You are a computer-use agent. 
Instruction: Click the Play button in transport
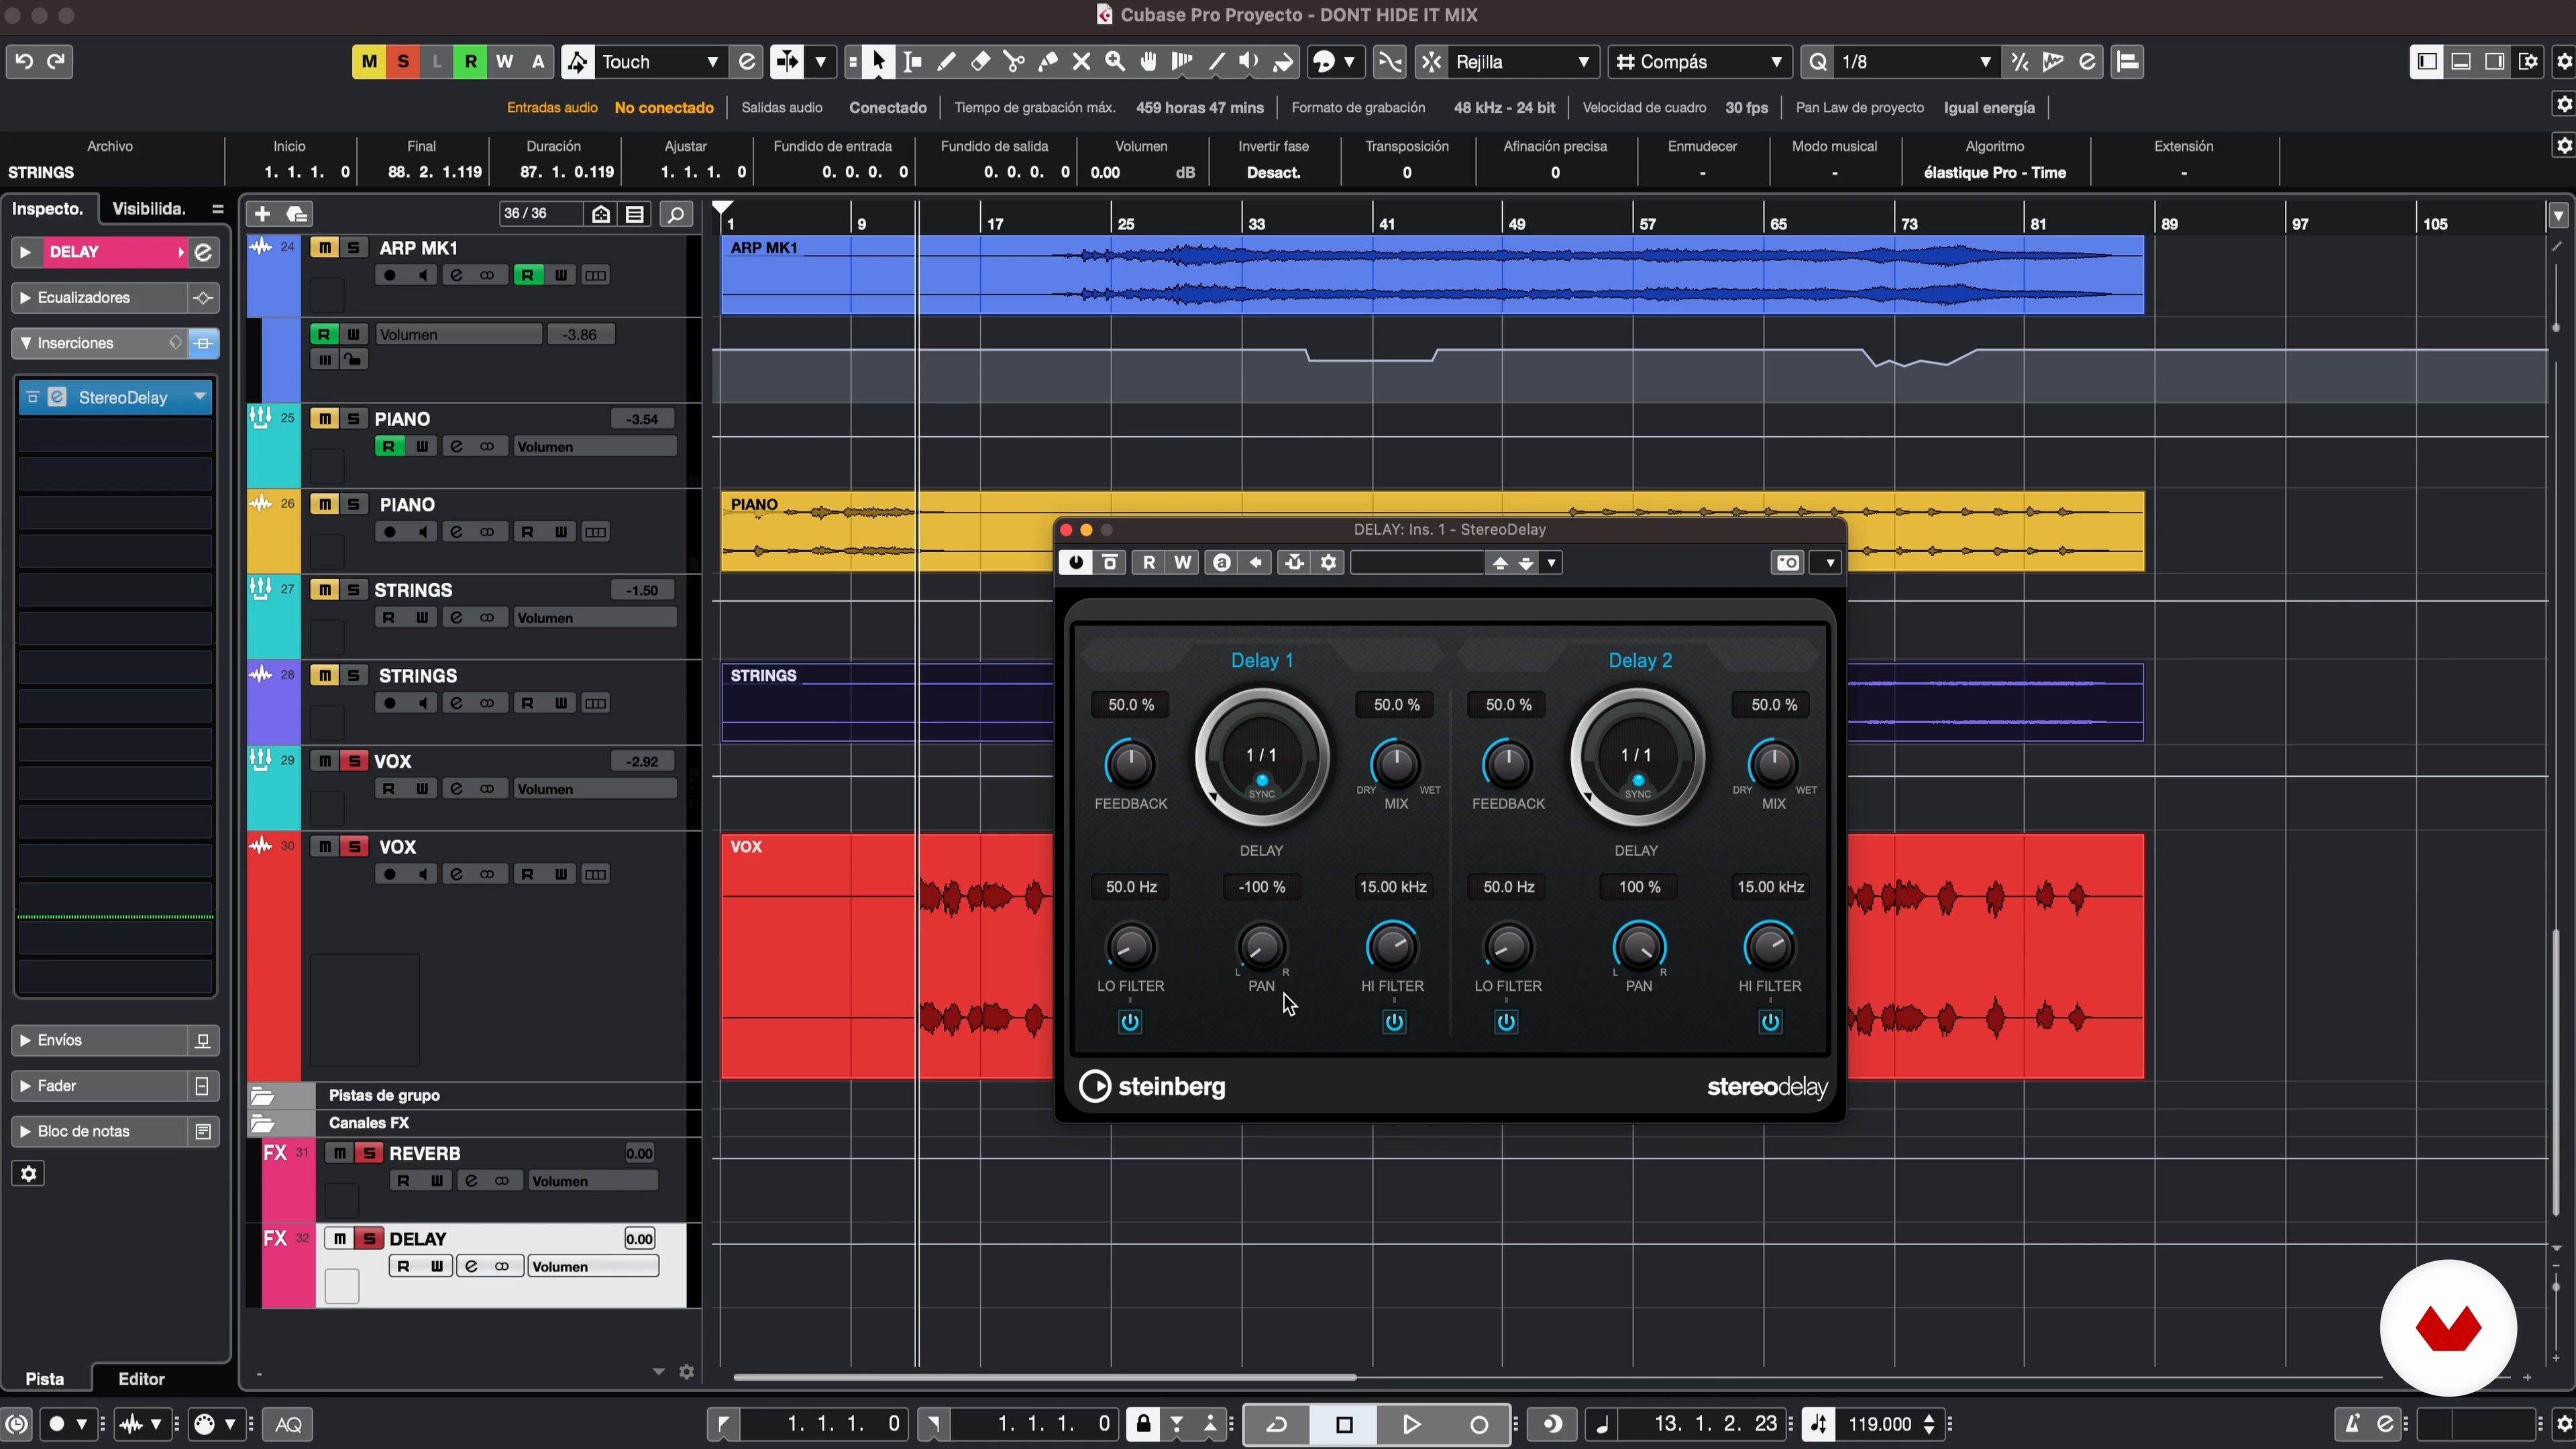[1411, 1424]
